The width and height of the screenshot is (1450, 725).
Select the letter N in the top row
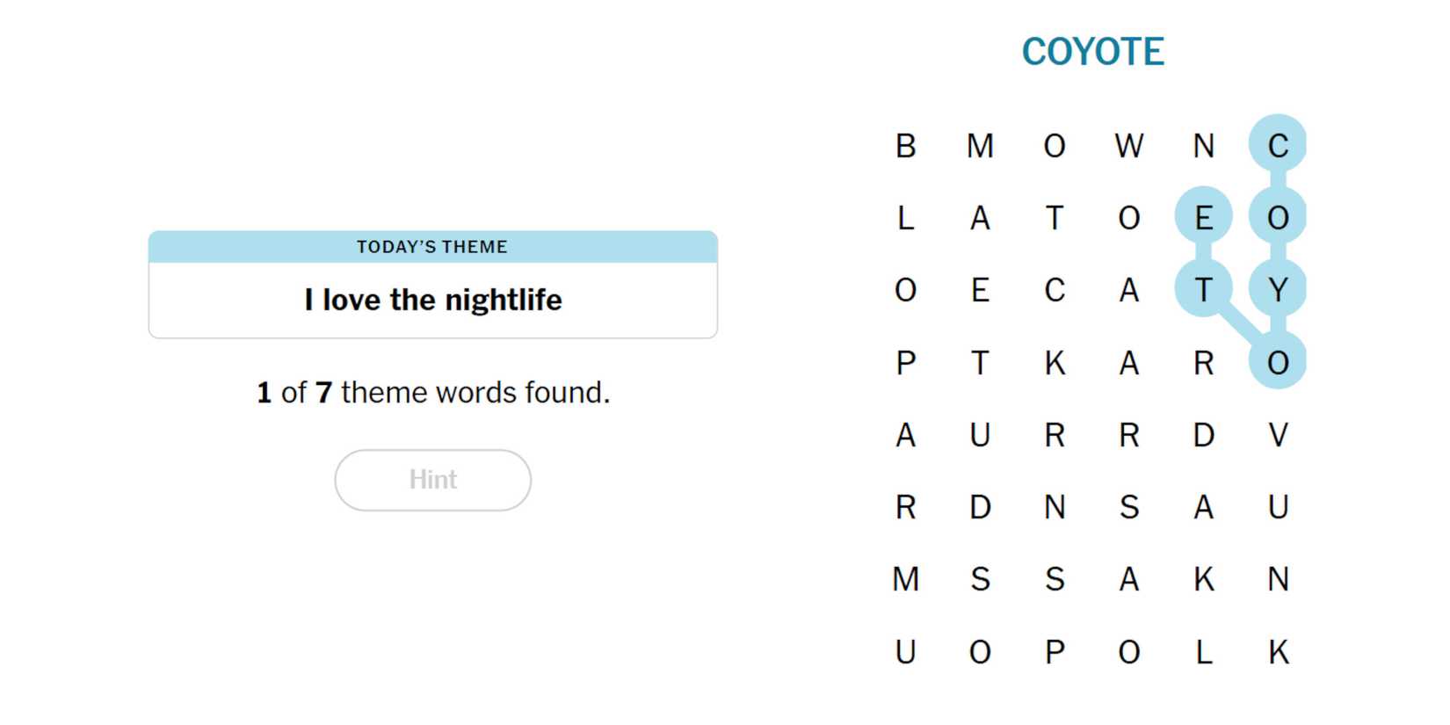tap(1203, 146)
